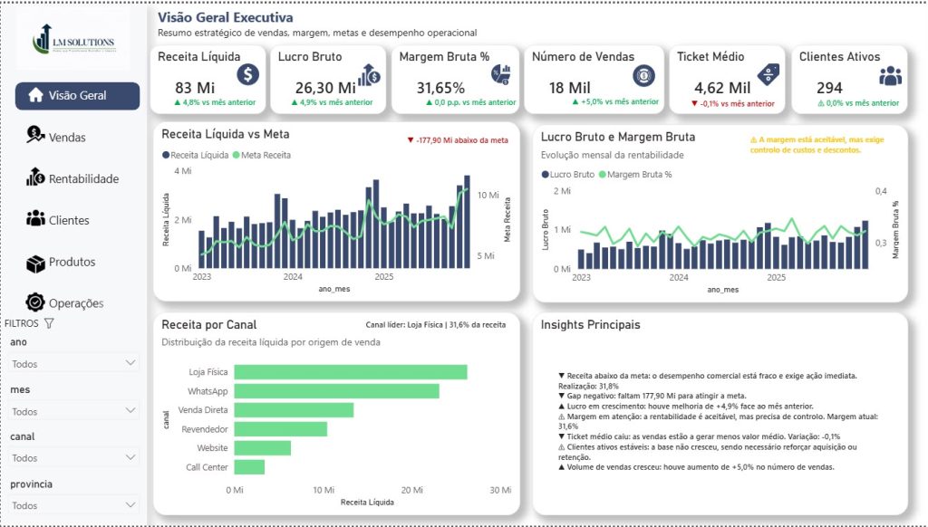Open the provincia filter dropdown
Image resolution: width=928 pixels, height=527 pixels.
74,505
